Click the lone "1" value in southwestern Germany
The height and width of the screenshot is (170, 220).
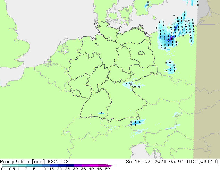[101, 113]
